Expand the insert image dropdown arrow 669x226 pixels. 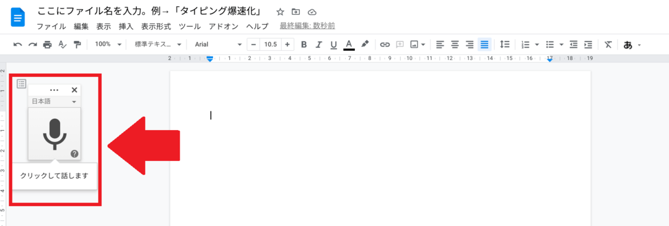point(423,45)
